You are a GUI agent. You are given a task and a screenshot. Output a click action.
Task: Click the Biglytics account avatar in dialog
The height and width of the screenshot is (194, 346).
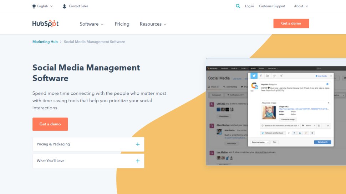click(254, 85)
